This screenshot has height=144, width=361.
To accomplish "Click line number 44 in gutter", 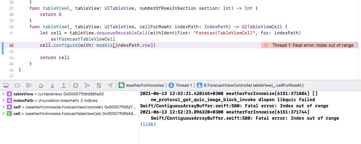I will click(x=11, y=58).
